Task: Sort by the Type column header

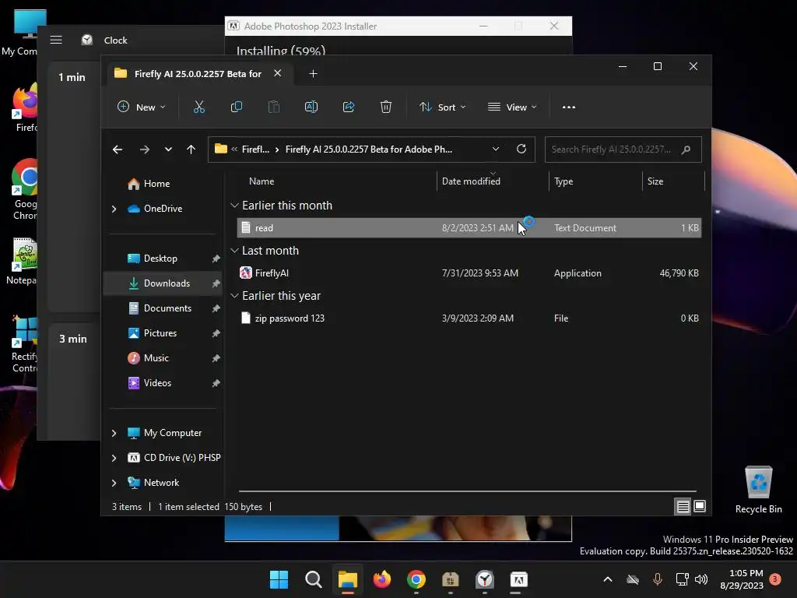Action: 564,181
